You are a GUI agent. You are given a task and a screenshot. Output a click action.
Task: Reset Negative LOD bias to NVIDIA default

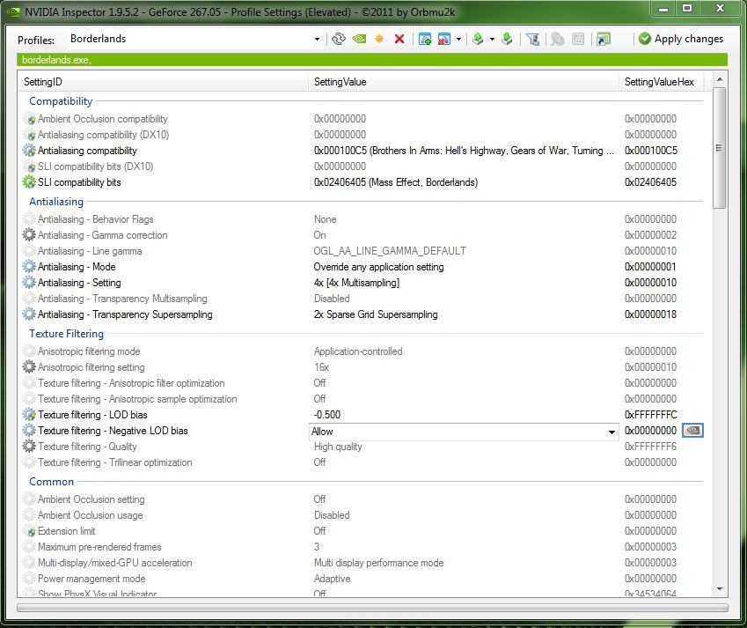[692, 431]
